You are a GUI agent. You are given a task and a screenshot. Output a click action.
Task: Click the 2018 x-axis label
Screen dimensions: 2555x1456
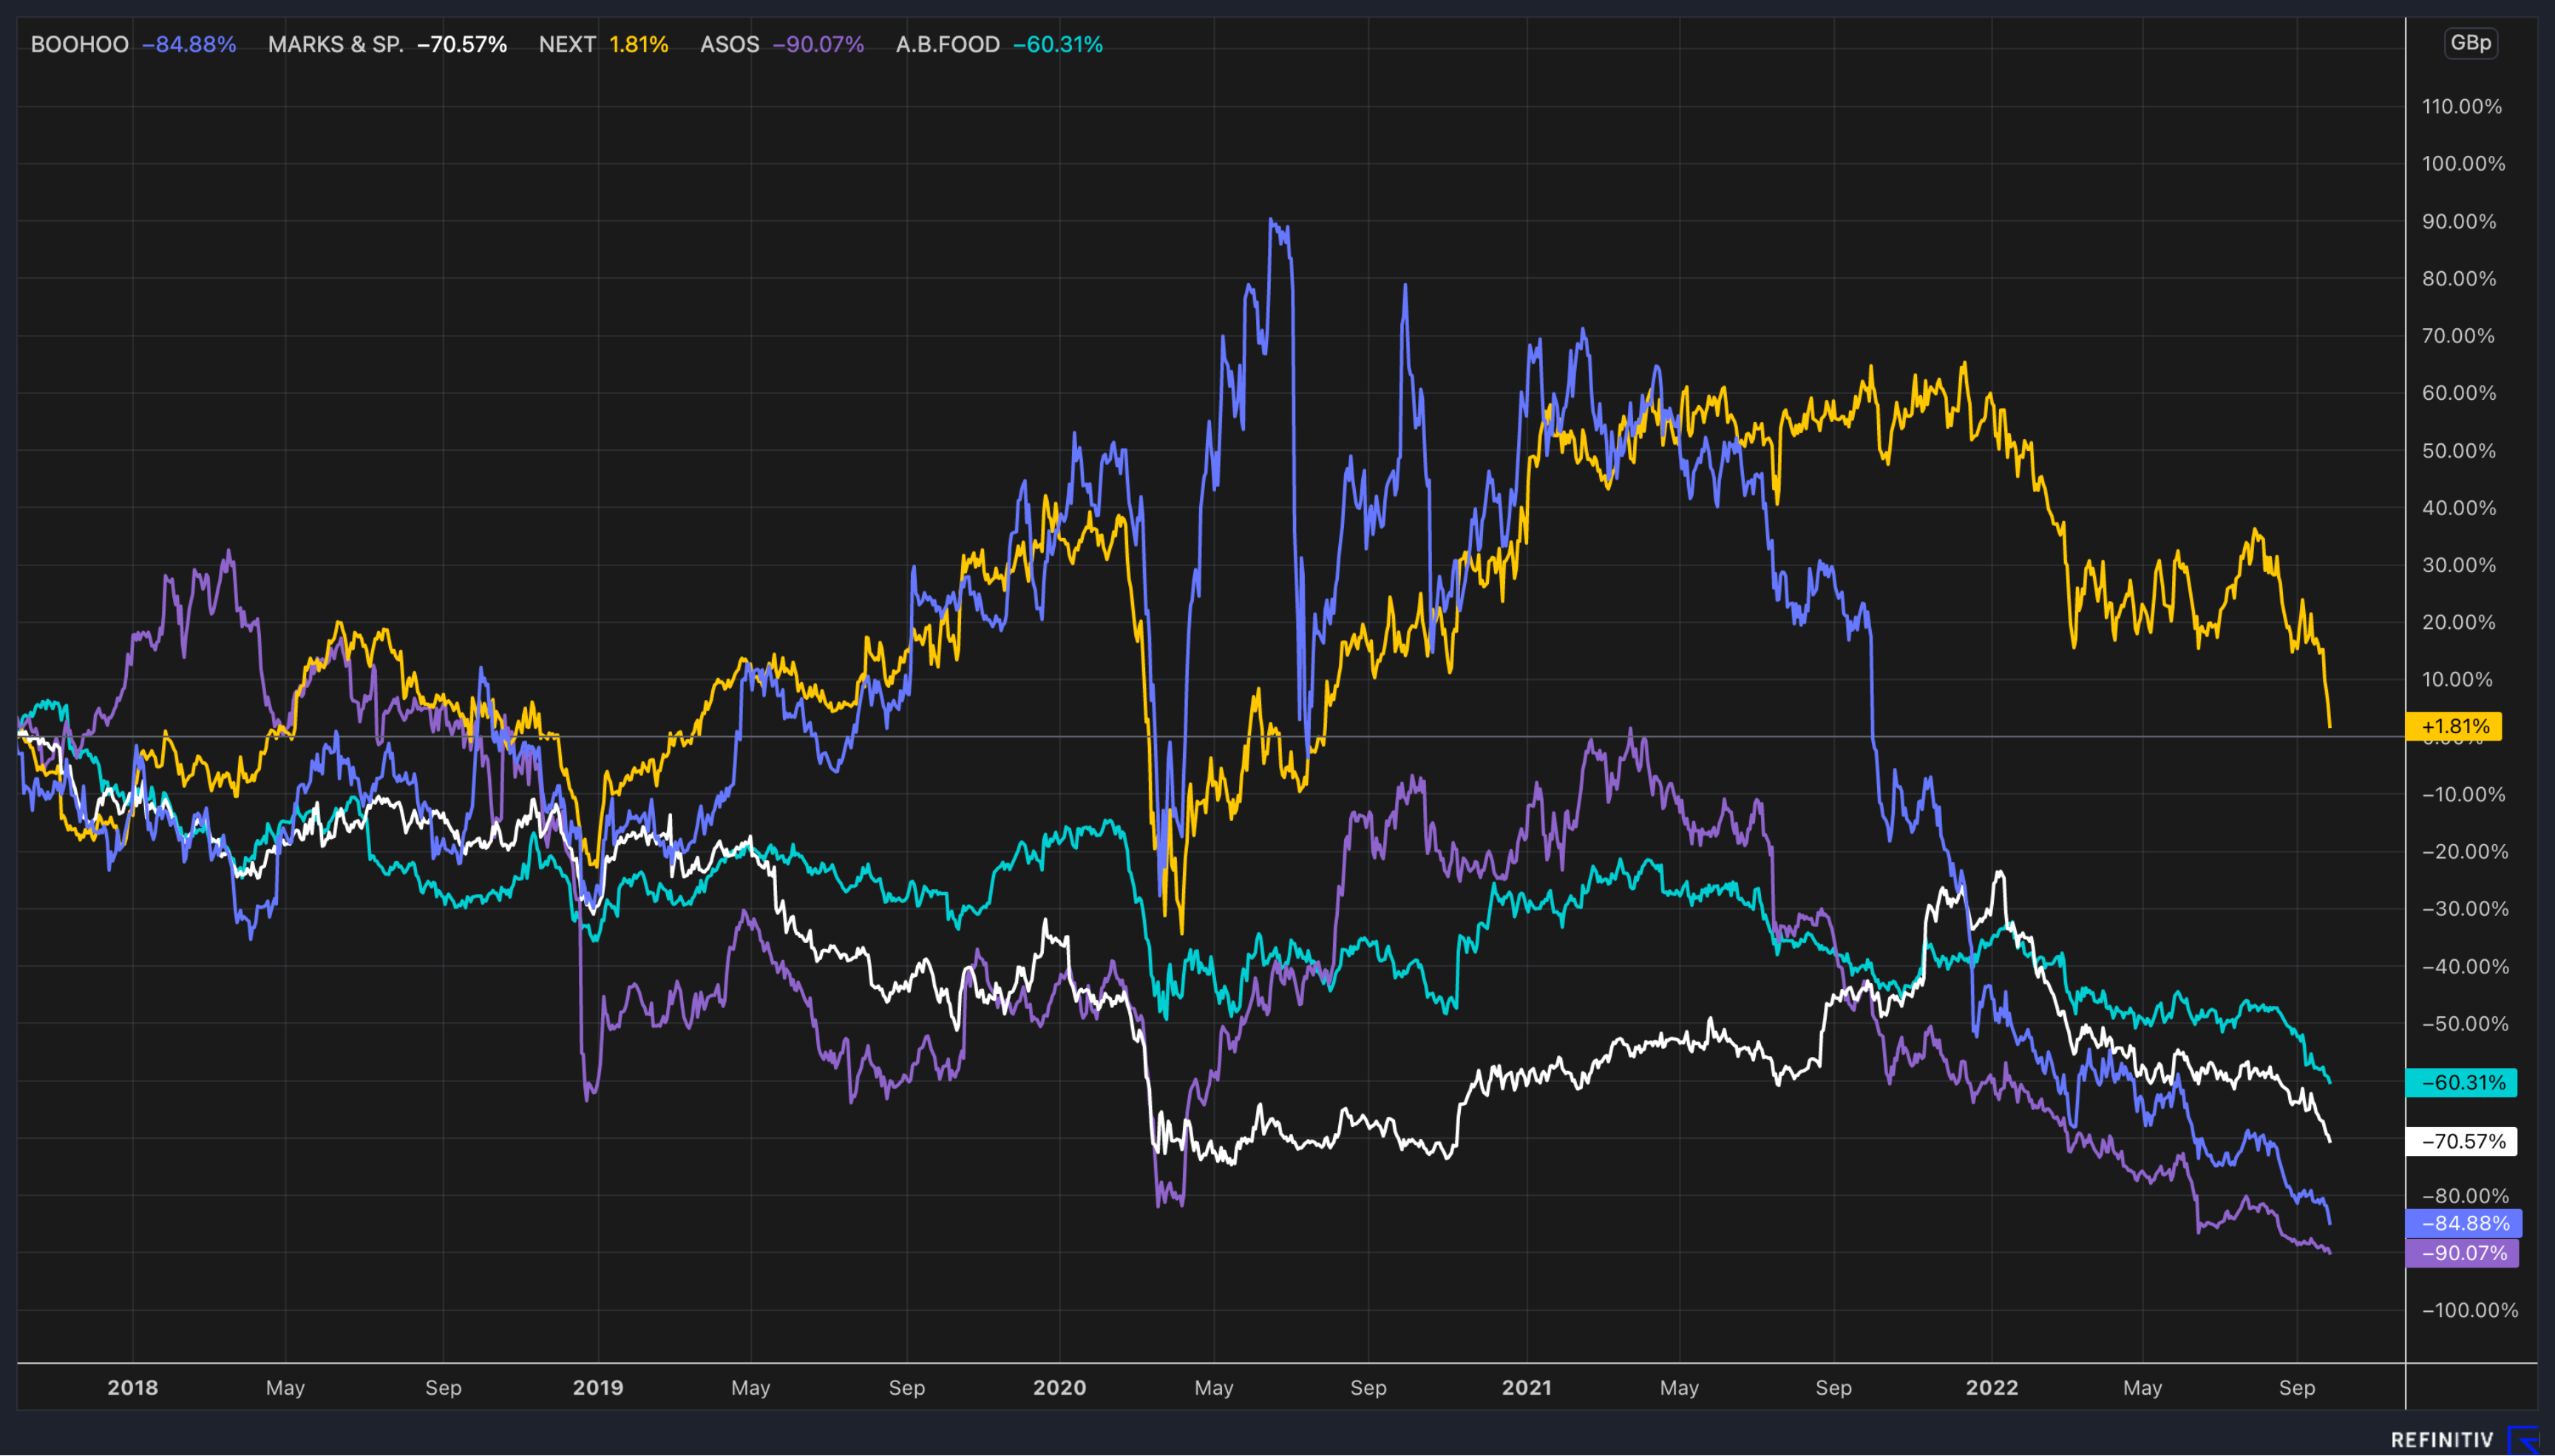133,1387
